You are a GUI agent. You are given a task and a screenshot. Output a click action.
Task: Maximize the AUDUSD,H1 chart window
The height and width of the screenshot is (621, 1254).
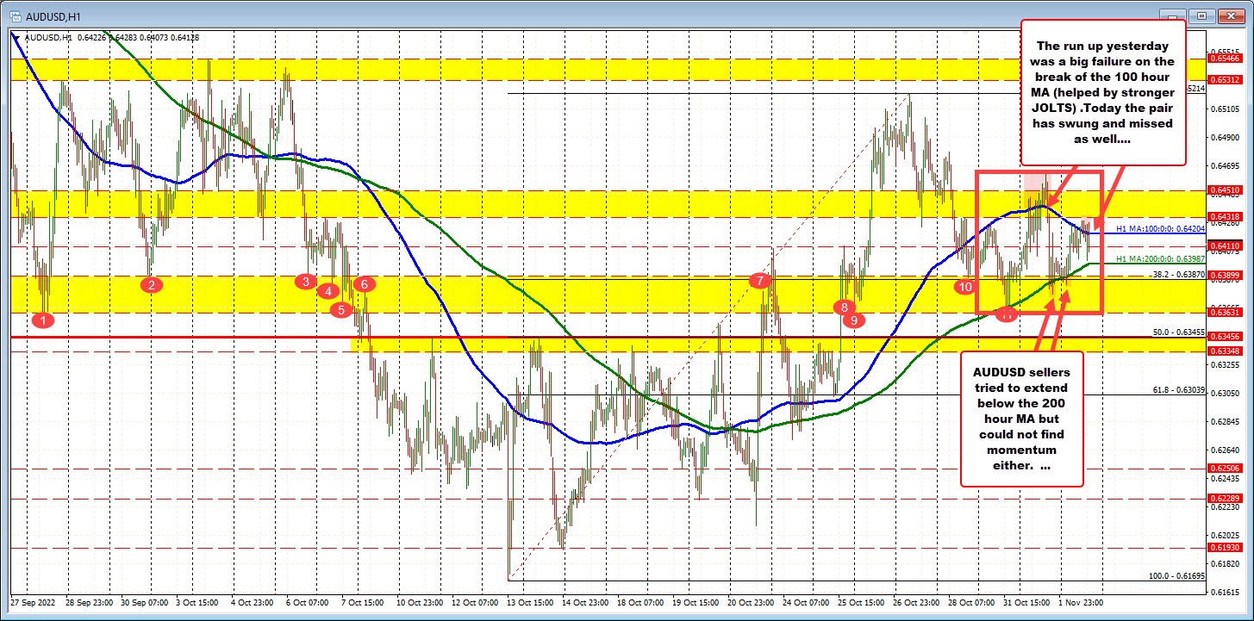point(1203,16)
